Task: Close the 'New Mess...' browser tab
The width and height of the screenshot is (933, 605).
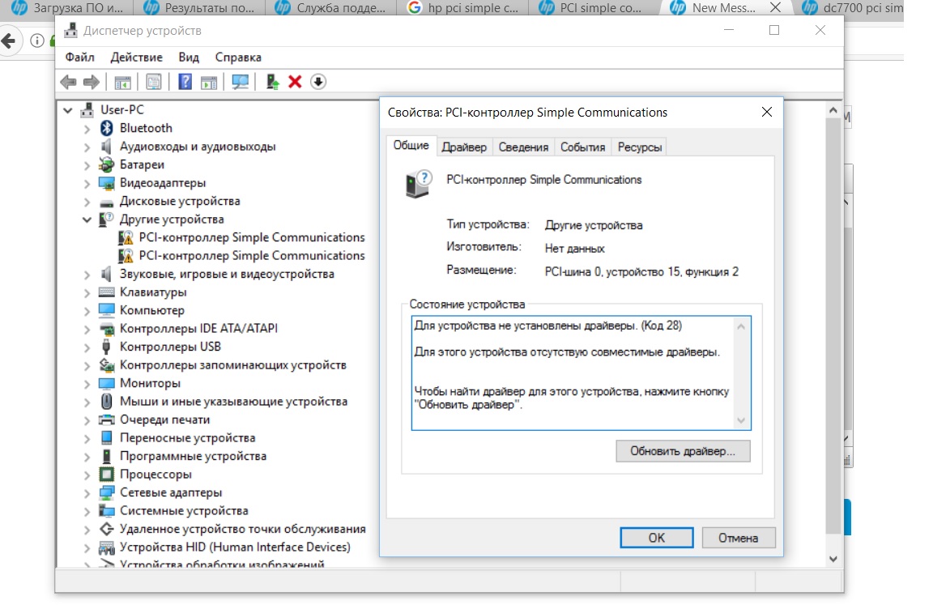Action: (775, 8)
